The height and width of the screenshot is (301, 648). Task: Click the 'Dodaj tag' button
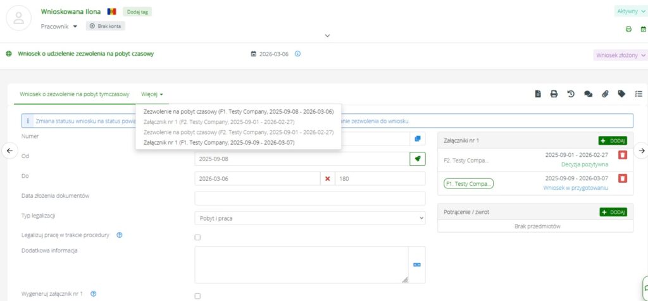(x=137, y=11)
